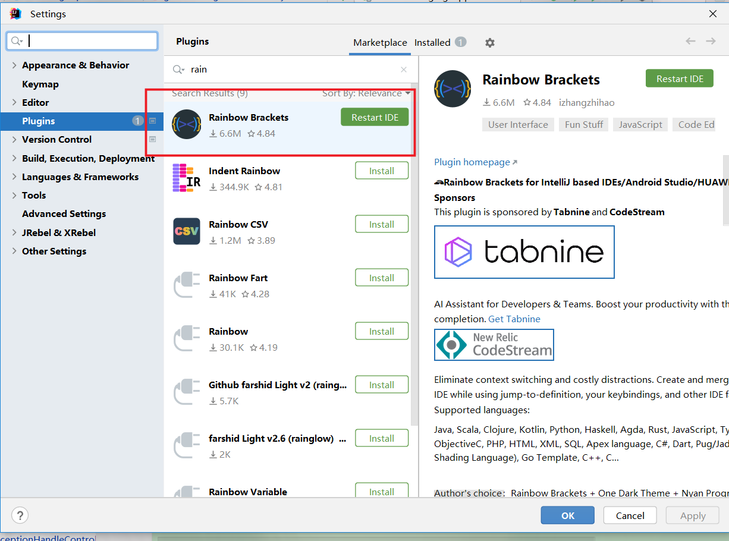Image resolution: width=729 pixels, height=541 pixels.
Task: Click the settings search input field
Action: (82, 41)
